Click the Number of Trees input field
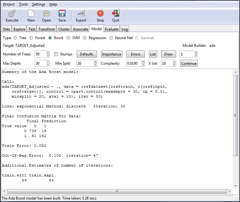This screenshot has width=240, height=202. pyautogui.click(x=40, y=54)
